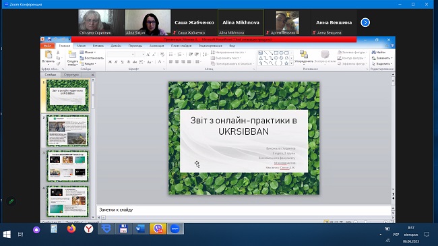Click the Zoom app taskbar icon
438x246 pixels.
point(175,229)
